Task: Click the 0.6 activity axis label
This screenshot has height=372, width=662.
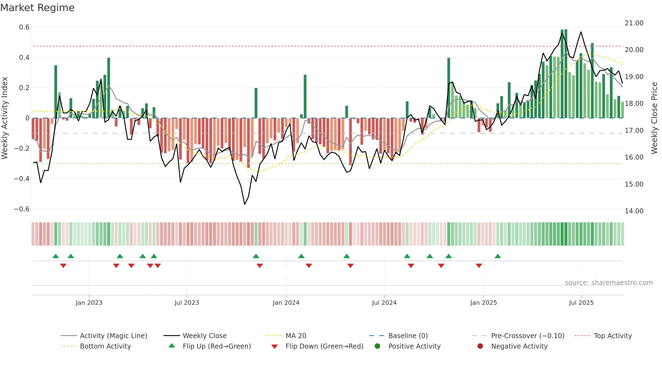Action: click(24, 27)
